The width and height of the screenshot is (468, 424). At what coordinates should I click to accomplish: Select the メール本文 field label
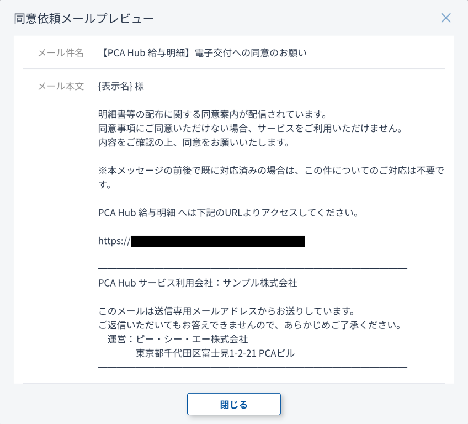[x=61, y=86]
